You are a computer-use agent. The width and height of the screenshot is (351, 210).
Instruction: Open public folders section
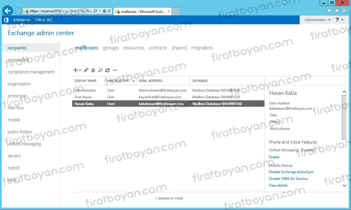tap(20, 132)
